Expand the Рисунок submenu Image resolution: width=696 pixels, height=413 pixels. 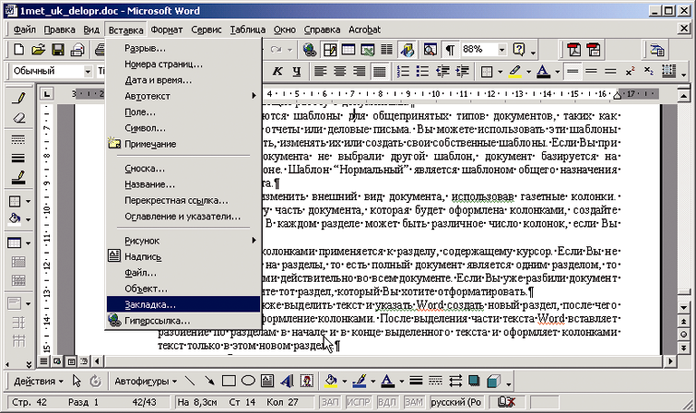point(183,240)
